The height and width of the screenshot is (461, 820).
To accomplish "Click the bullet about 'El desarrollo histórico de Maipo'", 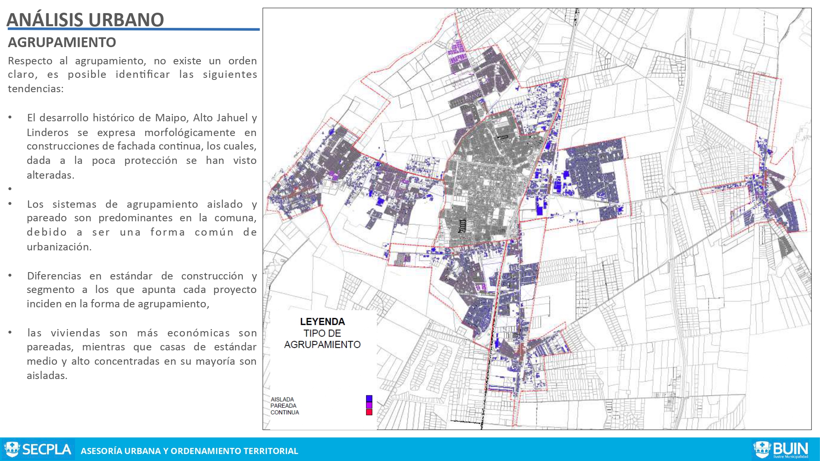I will point(142,146).
